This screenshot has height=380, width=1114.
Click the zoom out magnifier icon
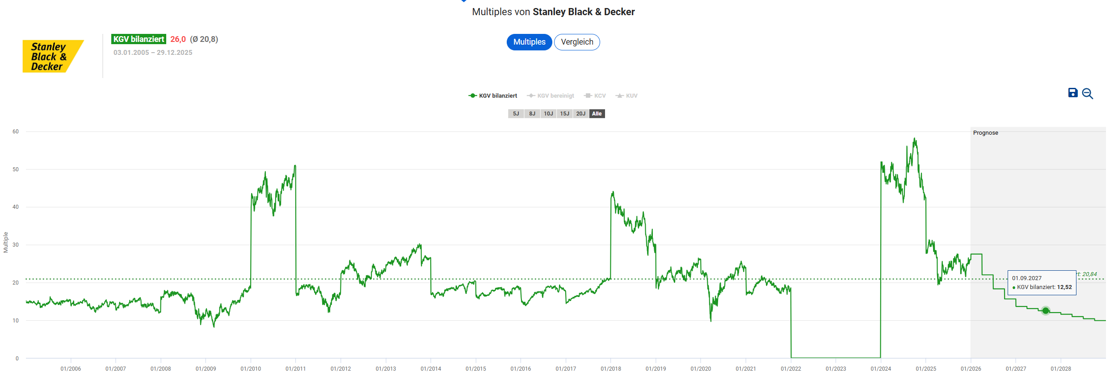1088,94
